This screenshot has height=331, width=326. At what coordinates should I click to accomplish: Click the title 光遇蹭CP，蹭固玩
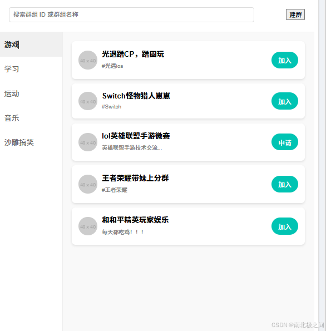(x=133, y=55)
